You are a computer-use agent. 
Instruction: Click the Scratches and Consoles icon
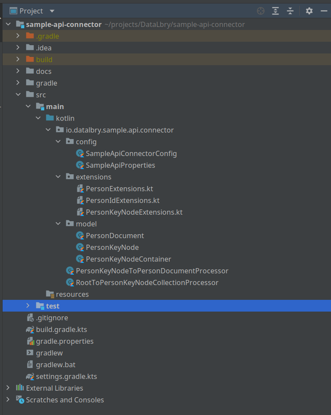20,400
